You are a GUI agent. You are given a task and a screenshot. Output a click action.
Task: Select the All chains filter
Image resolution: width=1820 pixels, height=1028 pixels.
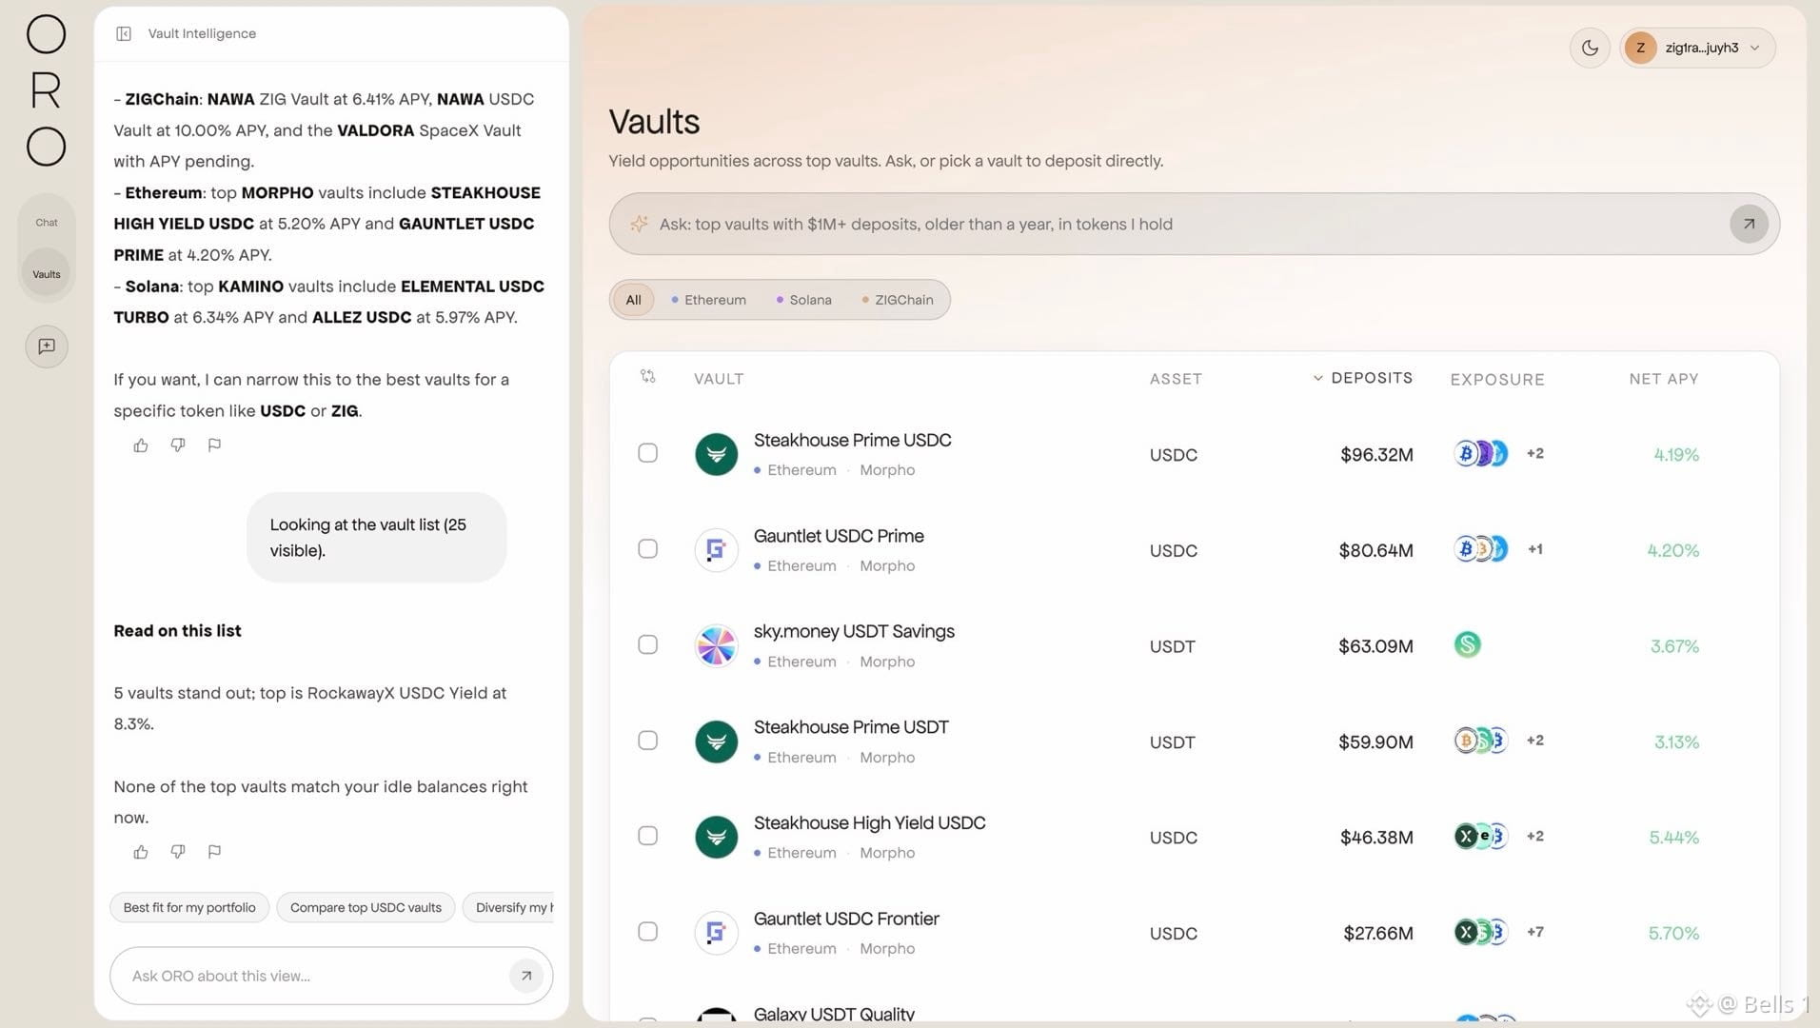(x=633, y=300)
